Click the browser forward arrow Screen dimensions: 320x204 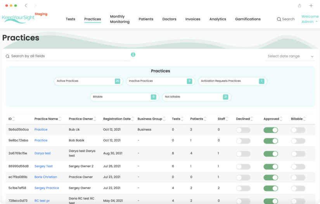[35, 5]
